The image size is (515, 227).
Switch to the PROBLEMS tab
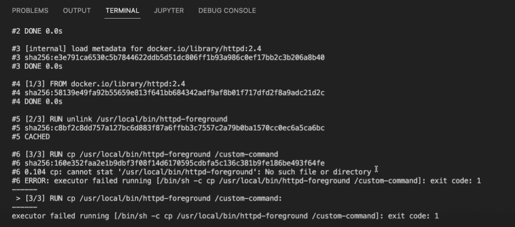click(x=30, y=10)
